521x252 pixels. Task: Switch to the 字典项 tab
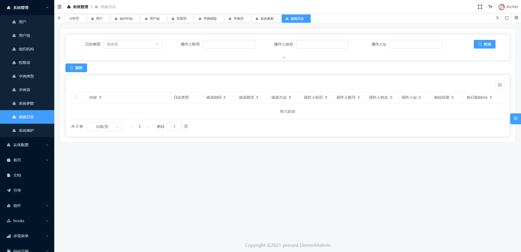pyautogui.click(x=237, y=18)
